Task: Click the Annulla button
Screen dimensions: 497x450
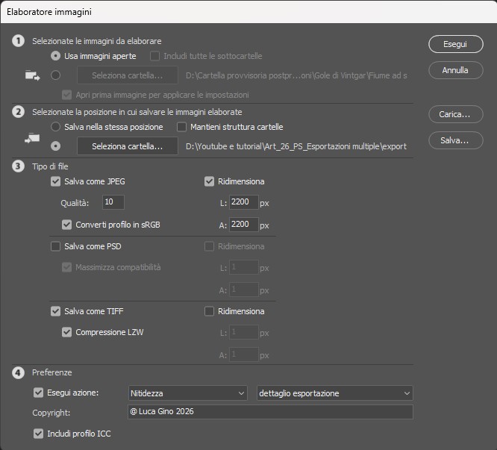Action: [x=455, y=70]
